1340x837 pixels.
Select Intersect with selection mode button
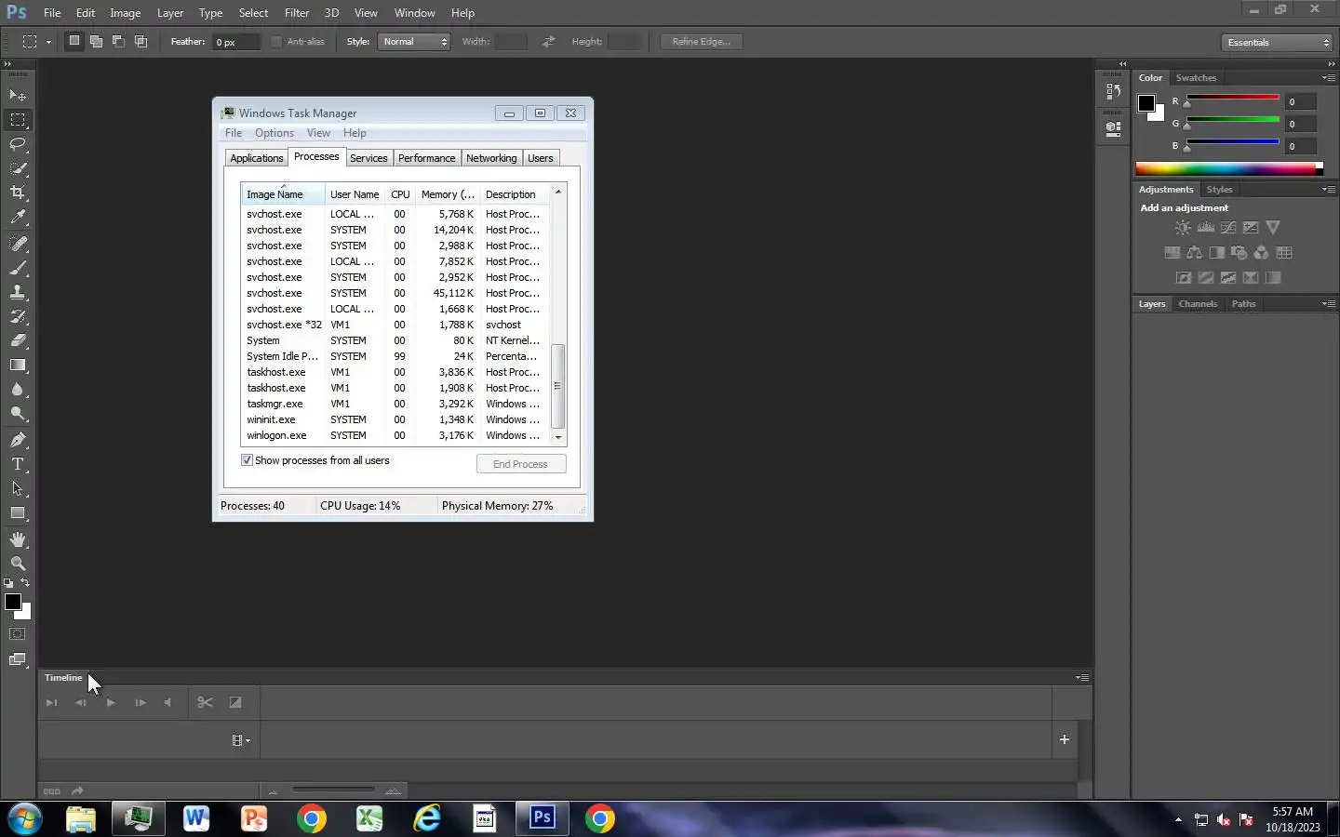tap(141, 41)
